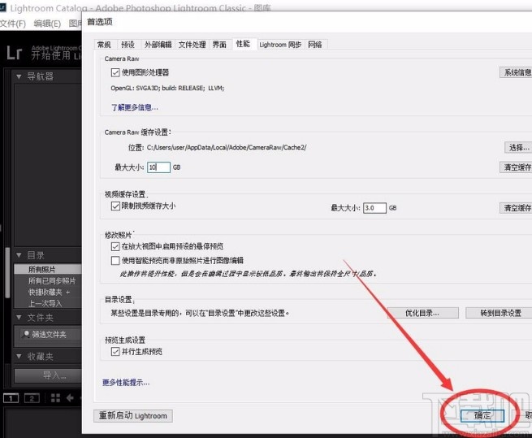Click the magnifier icon in the folder filter

(x=26, y=334)
